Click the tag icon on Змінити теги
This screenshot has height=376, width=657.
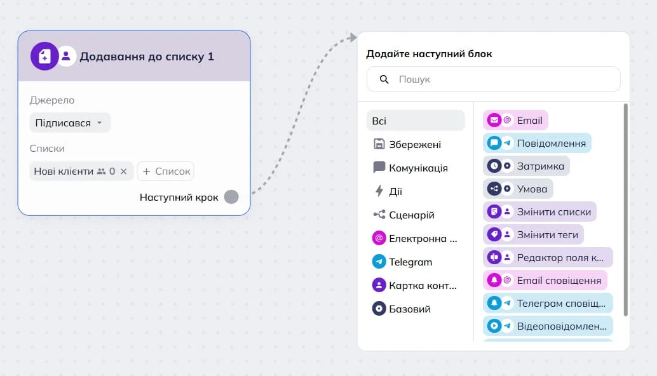(x=494, y=234)
